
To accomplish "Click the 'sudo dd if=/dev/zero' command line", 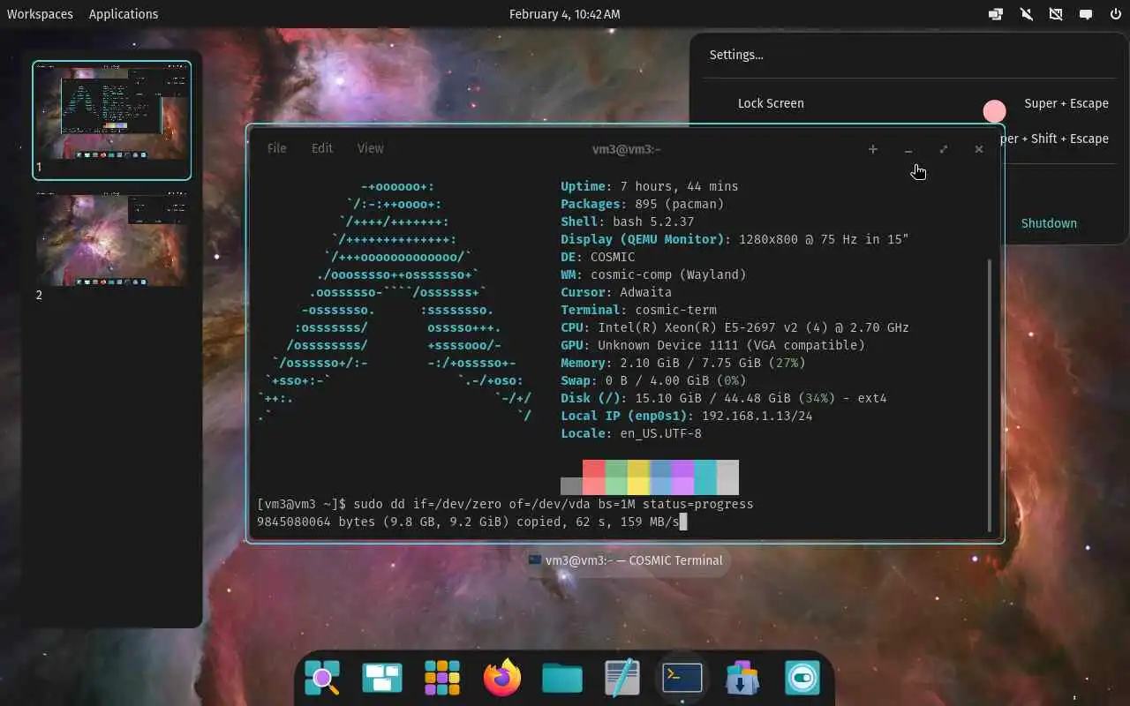I will point(505,504).
